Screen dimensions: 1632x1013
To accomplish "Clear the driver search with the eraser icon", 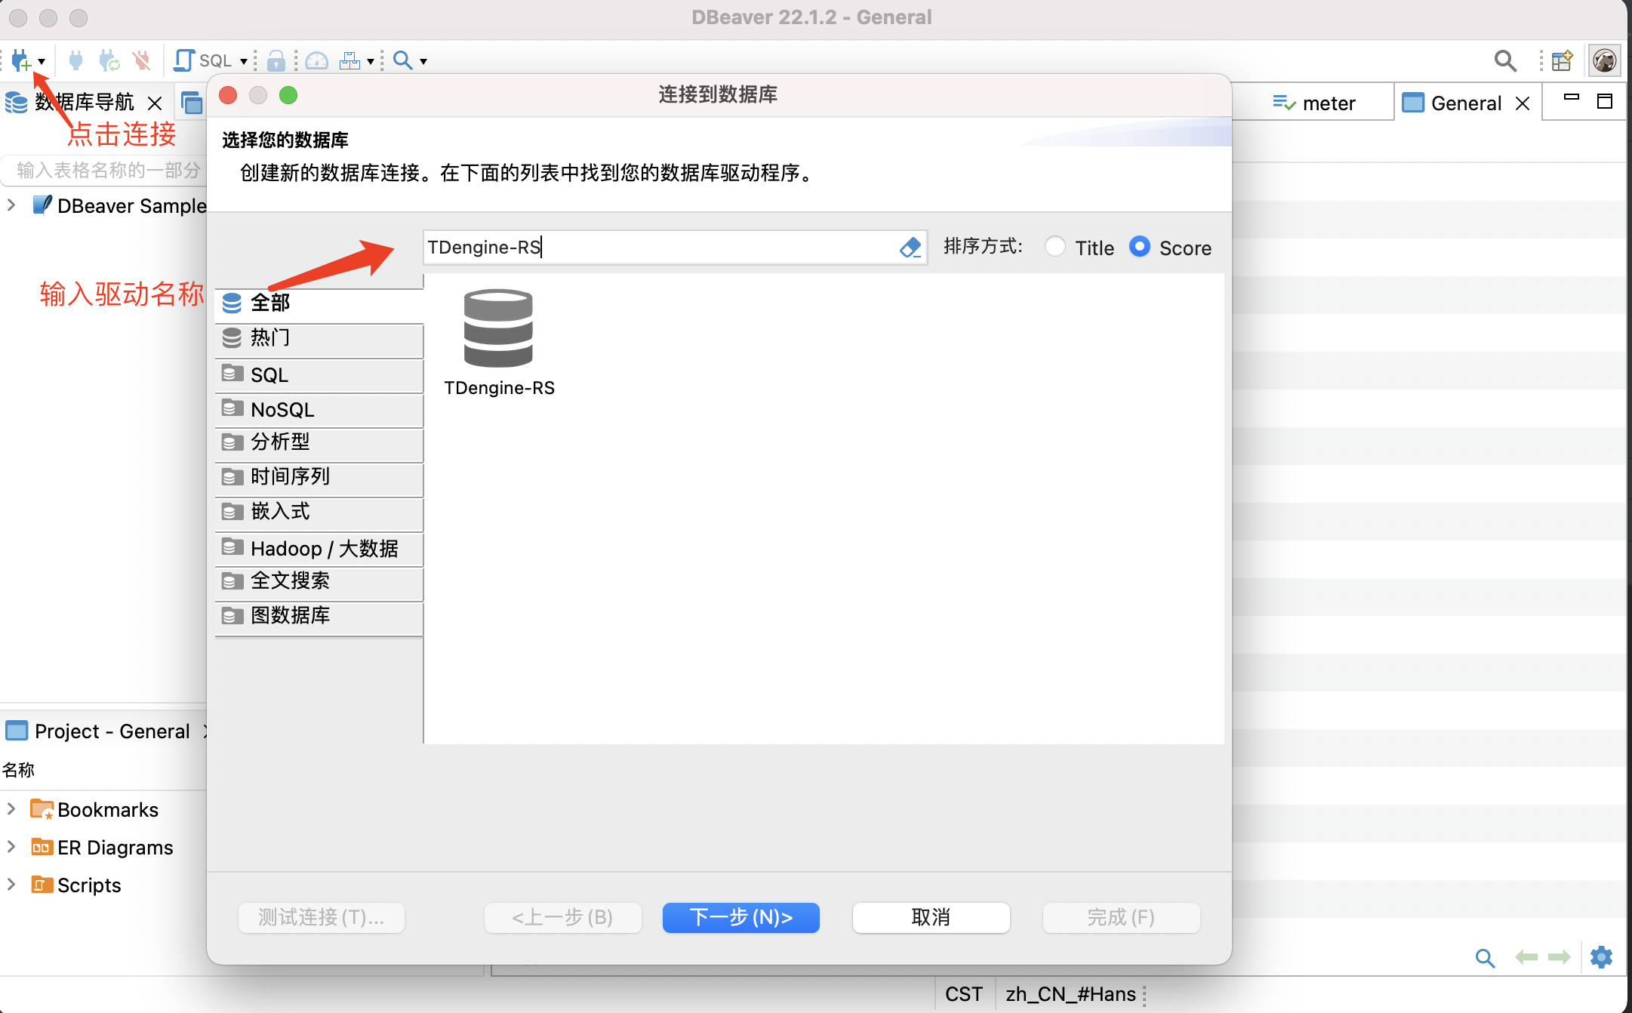I will [x=910, y=247].
